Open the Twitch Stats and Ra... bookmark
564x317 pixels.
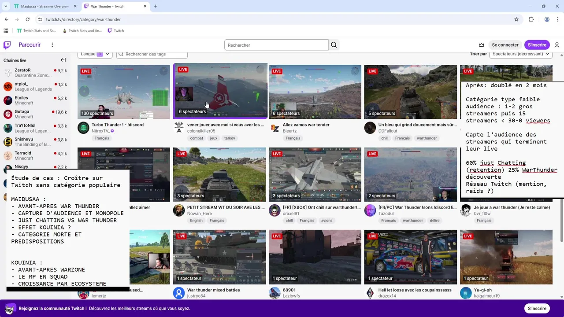point(37,31)
